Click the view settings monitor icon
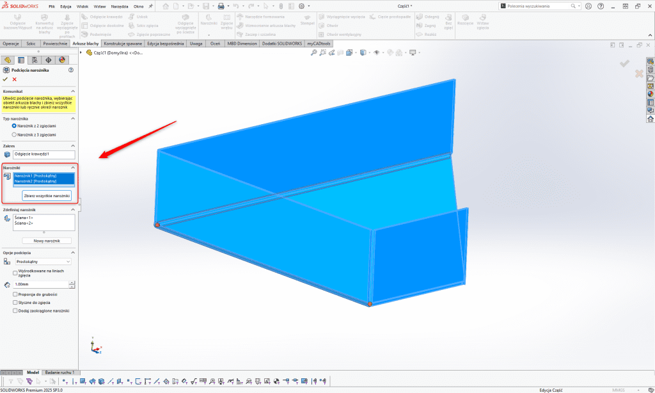The image size is (655, 393). [x=413, y=52]
